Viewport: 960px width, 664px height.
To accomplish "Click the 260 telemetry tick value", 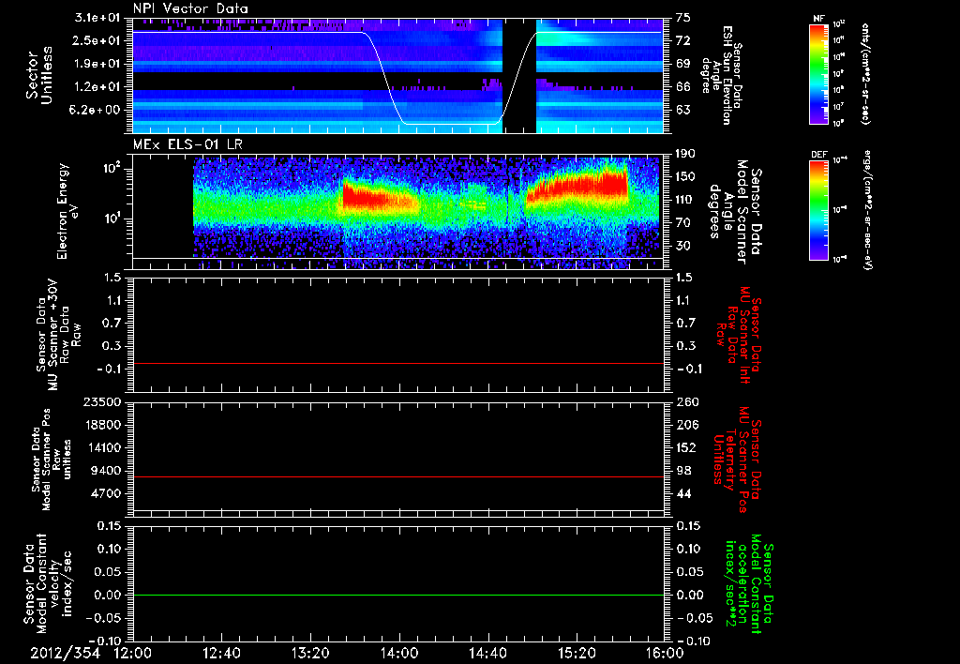I will point(687,401).
